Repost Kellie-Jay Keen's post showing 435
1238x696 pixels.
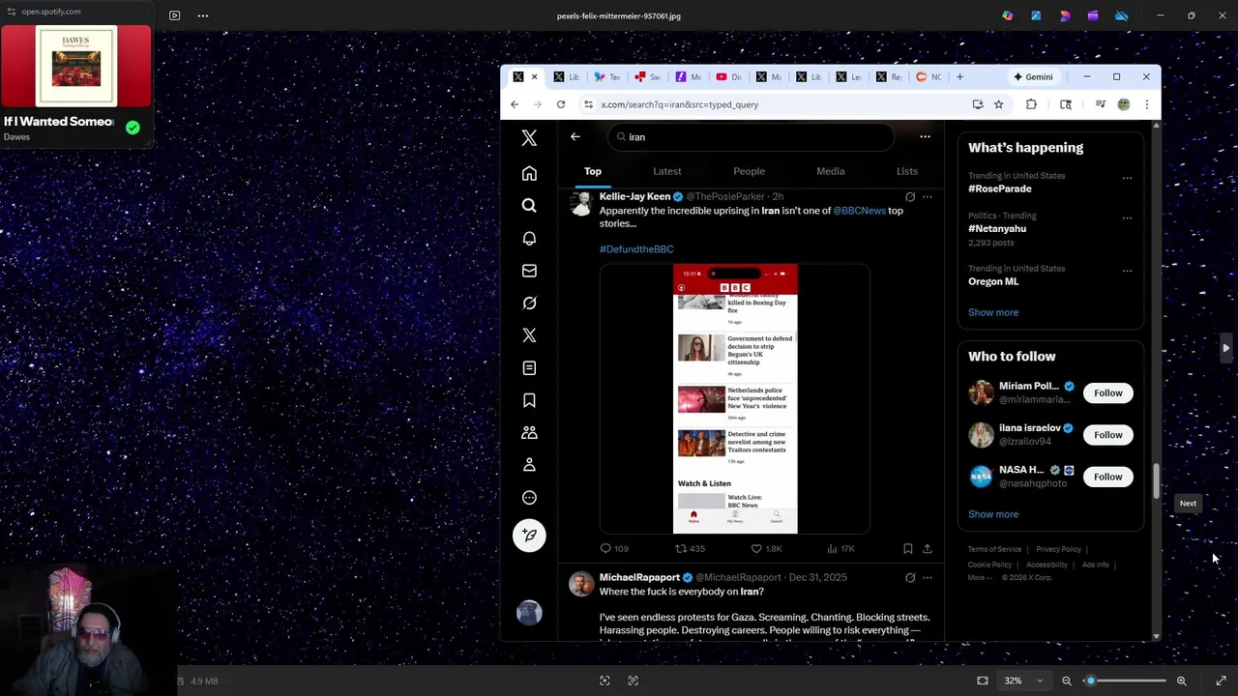tap(690, 548)
